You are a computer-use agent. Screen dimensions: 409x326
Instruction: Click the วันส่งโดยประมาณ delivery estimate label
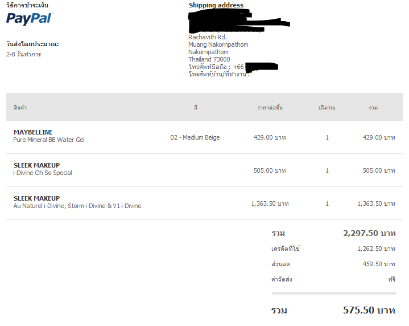coord(32,44)
